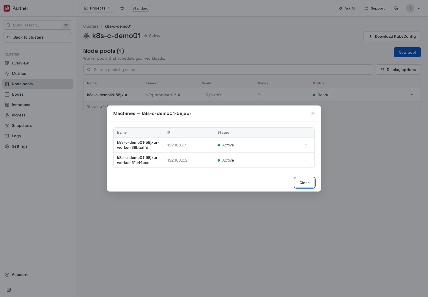The height and width of the screenshot is (297, 428).
Task: Star the project as favorite
Action: click(x=122, y=8)
